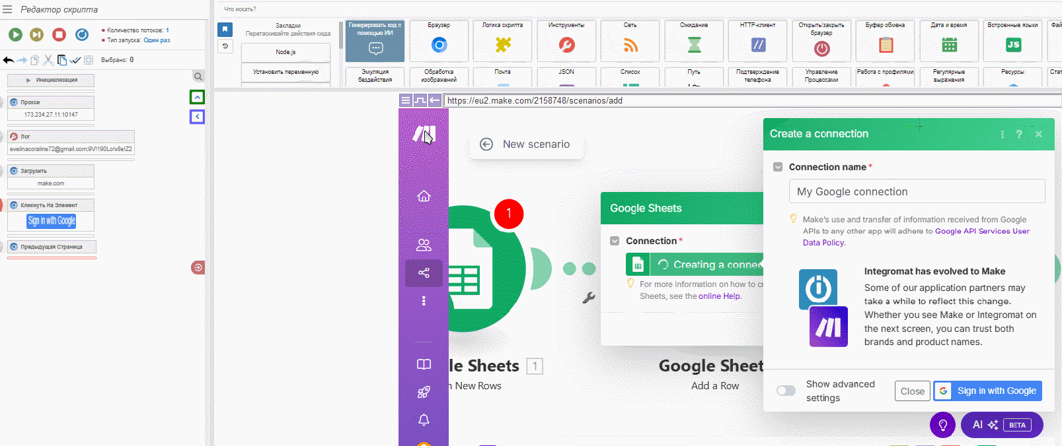Toggle Show advanced settings switch
1062x446 pixels.
[x=786, y=391]
